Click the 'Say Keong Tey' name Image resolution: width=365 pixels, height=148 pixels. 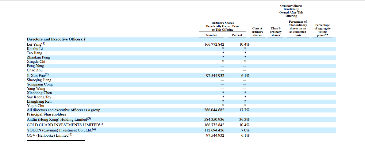pos(39,97)
